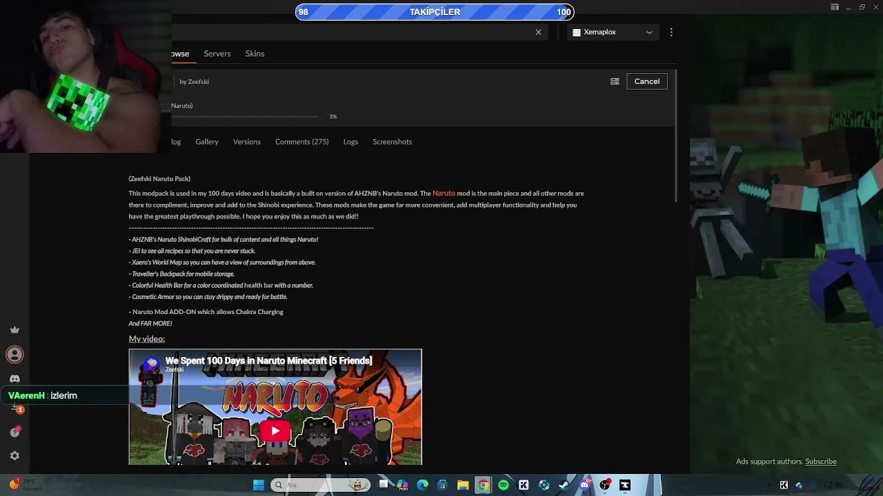Open the three-dot more options menu

671,32
